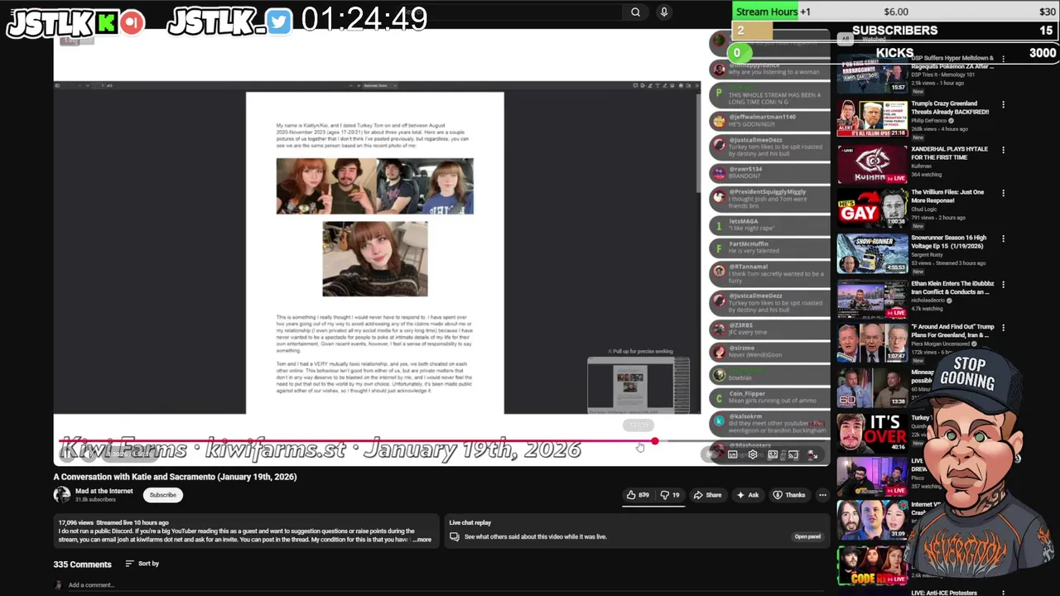Screen dimensions: 1060x596
Task: Open the Mad at the Internet channel name
Action: pos(104,491)
